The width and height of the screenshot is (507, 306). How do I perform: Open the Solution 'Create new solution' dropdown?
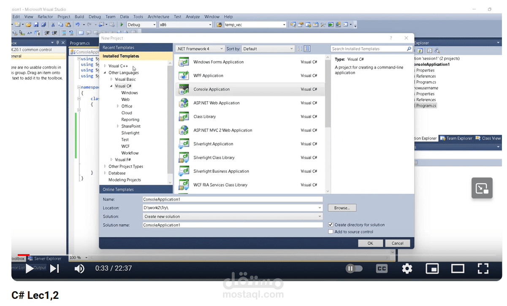(320, 216)
